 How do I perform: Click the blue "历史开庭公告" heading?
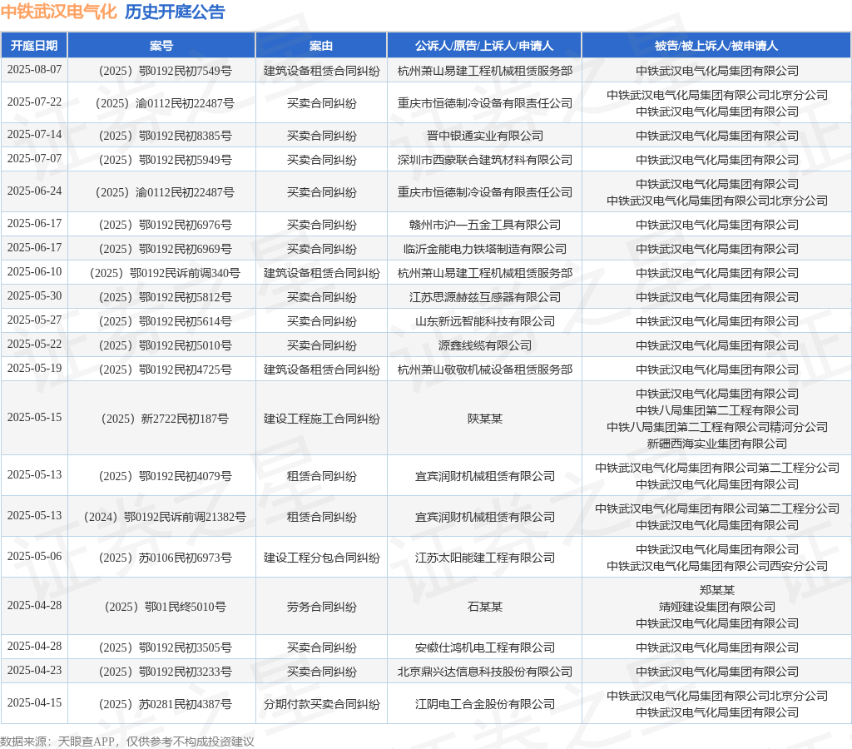coord(175,12)
